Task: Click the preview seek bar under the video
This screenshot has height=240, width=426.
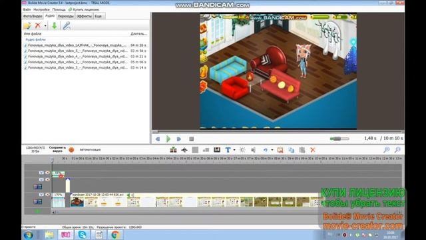Action: (x=278, y=132)
